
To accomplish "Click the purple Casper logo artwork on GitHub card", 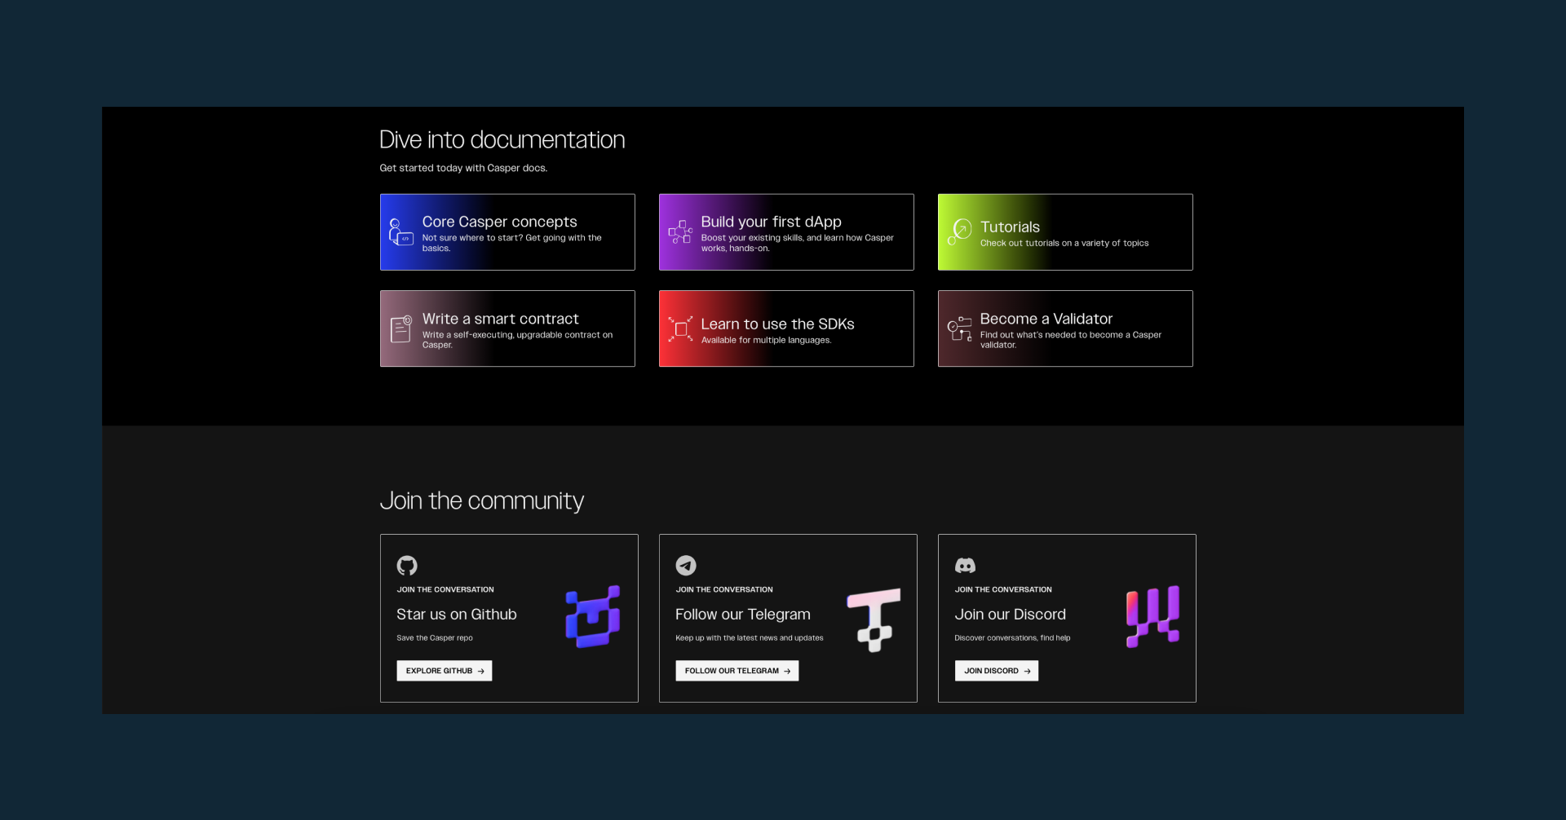I will (591, 617).
